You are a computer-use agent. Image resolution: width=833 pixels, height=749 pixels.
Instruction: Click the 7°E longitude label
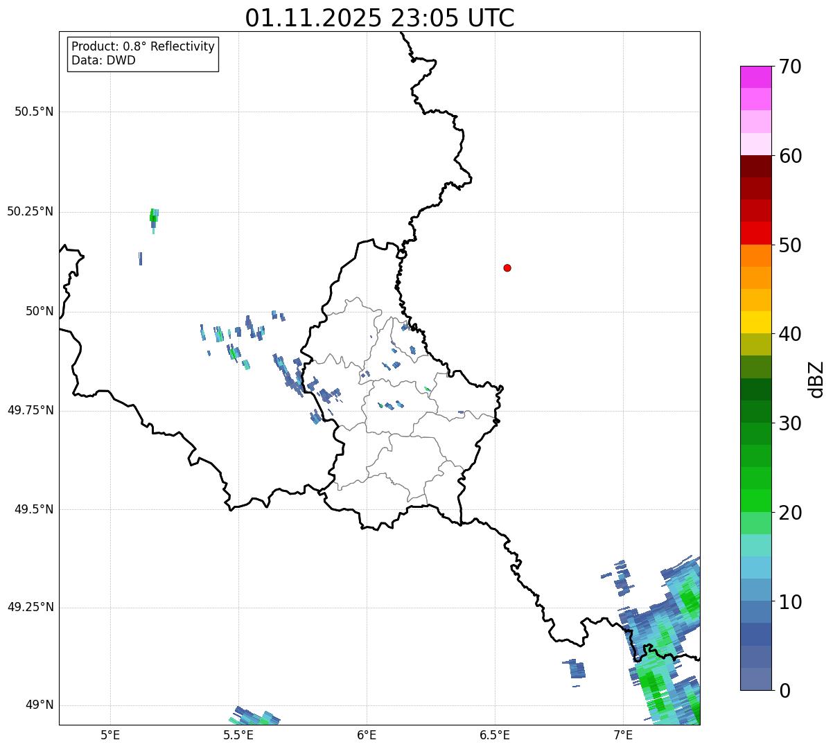(x=623, y=734)
